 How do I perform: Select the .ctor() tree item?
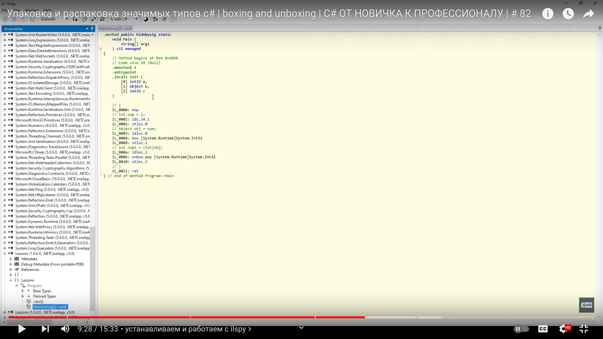tap(38, 302)
